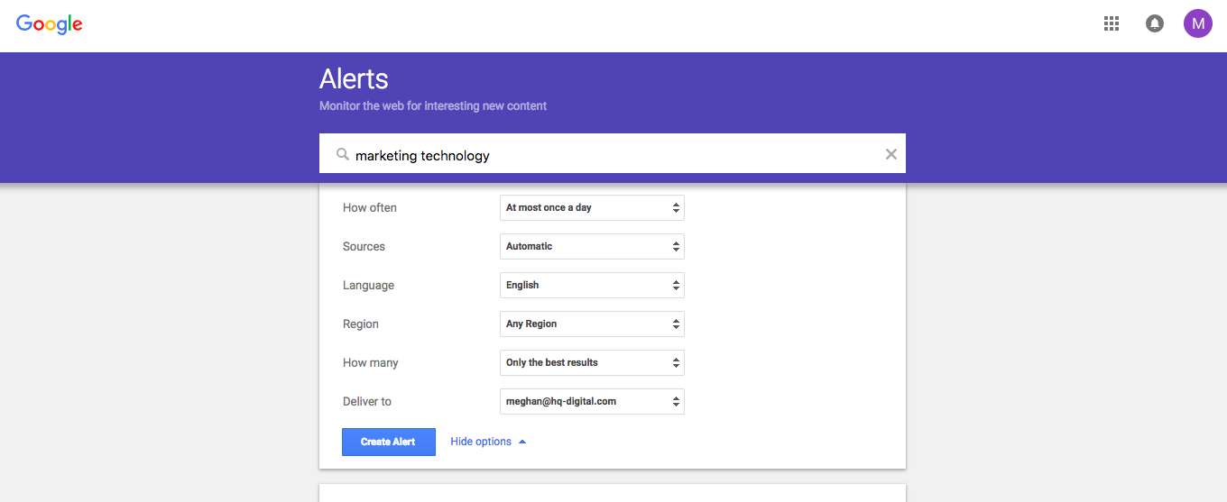Open the Region dropdown set to Any Region
The width and height of the screenshot is (1227, 502).
click(592, 324)
